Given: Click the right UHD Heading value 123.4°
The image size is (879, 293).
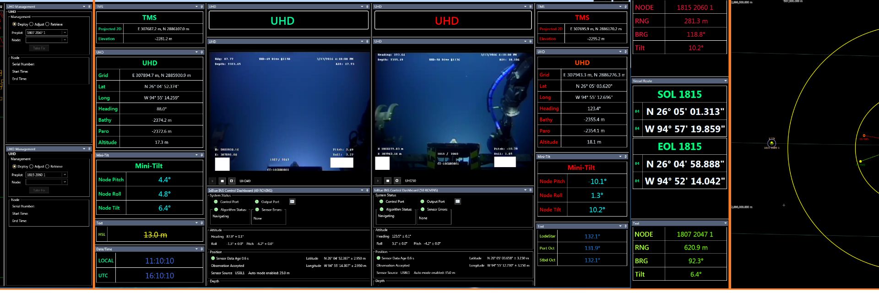Looking at the screenshot, I should (x=594, y=109).
